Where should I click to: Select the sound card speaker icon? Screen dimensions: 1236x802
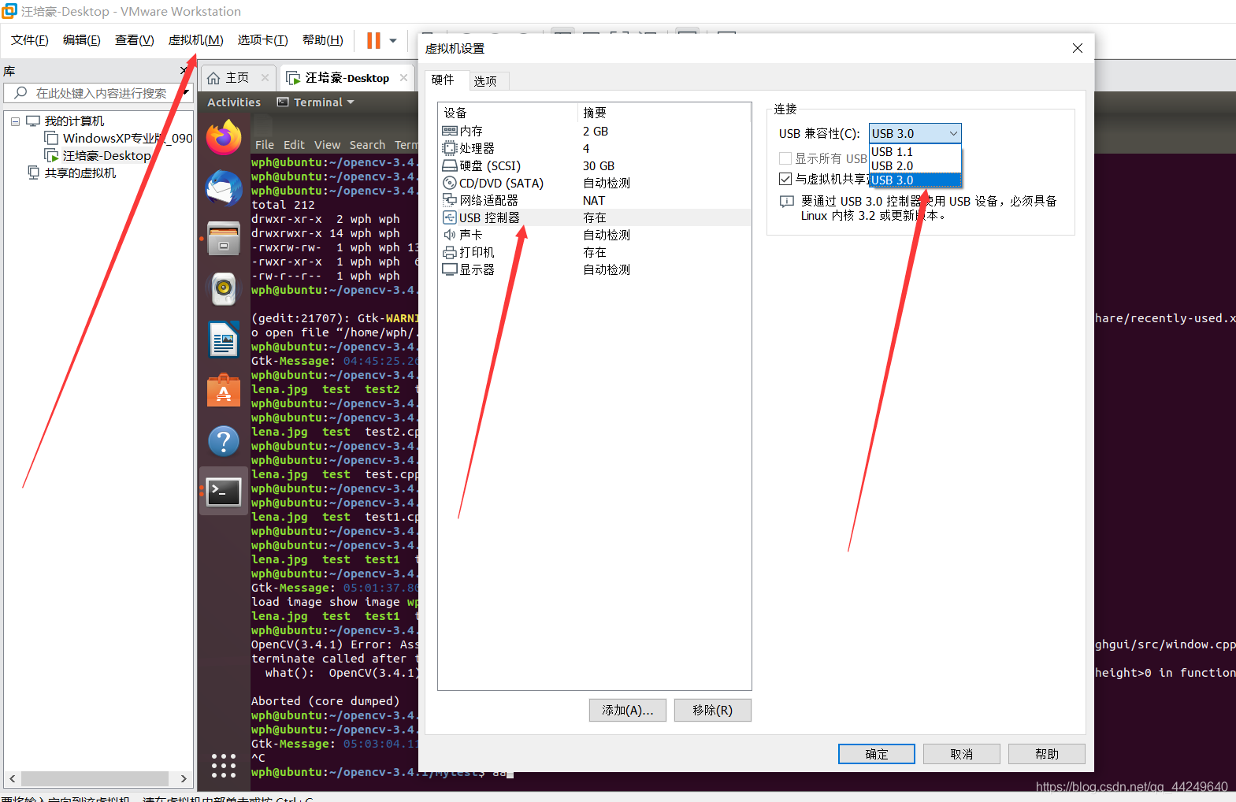click(449, 235)
